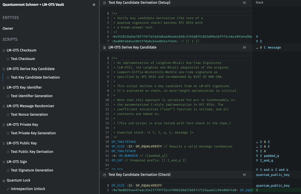Viewport: 301px width, 194px height.
Task: Click the icon beside Test Key Candidate Derivation (Setup) title
Action: (x=105, y=3)
